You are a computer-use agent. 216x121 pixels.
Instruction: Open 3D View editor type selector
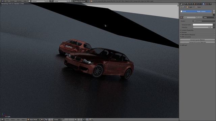pyautogui.click(x=3, y=120)
